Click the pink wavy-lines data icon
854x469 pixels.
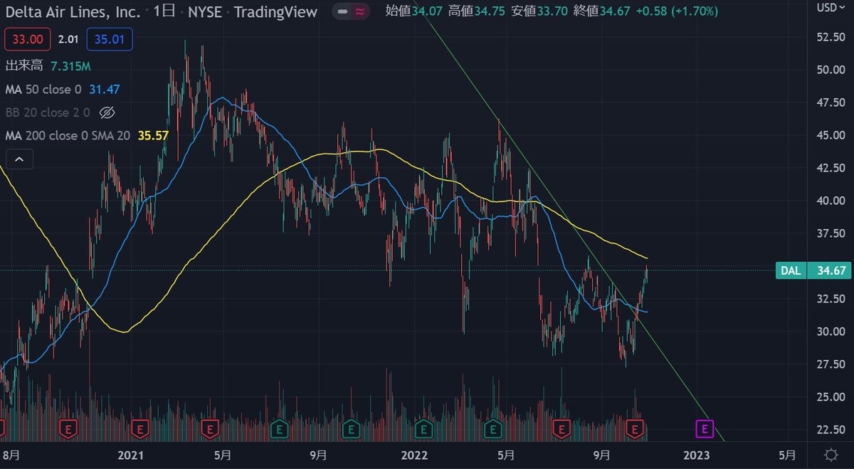tap(361, 11)
